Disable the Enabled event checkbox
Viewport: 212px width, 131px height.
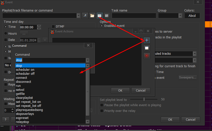coord(102,26)
